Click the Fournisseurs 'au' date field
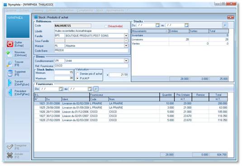 pyautogui.click(x=78, y=89)
